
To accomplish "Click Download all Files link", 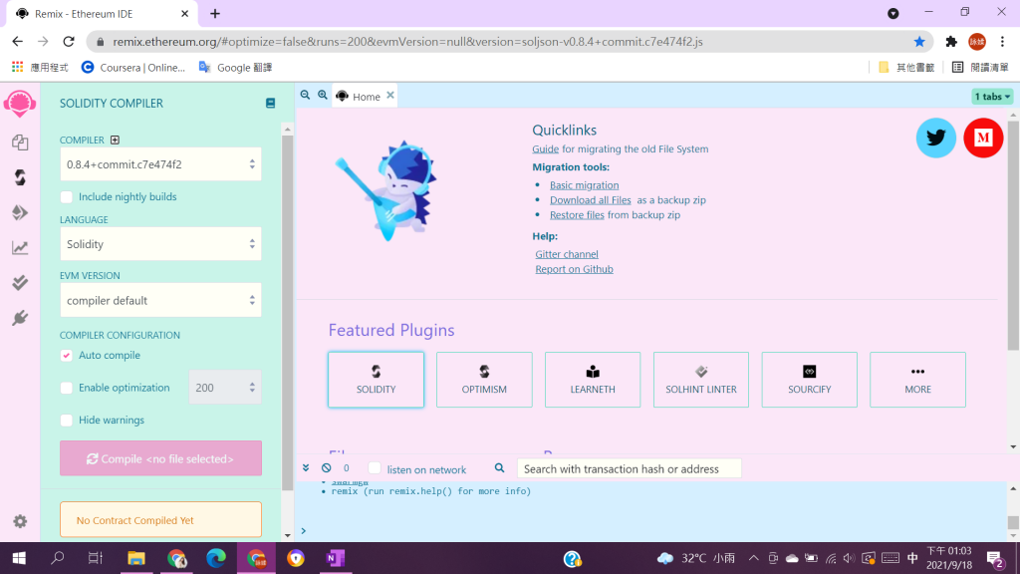I will (590, 200).
